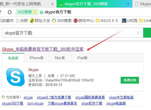Open recommended link skype电脑版
Image resolution: width=151 pixels, height=110 pixels.
116,103
